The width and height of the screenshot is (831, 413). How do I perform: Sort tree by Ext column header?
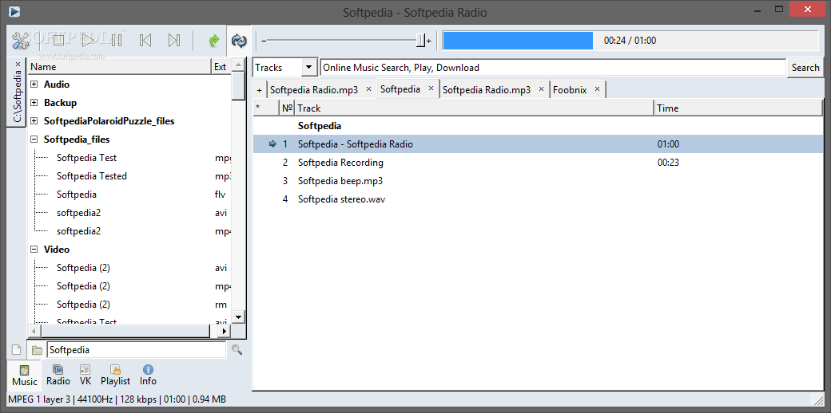point(221,67)
